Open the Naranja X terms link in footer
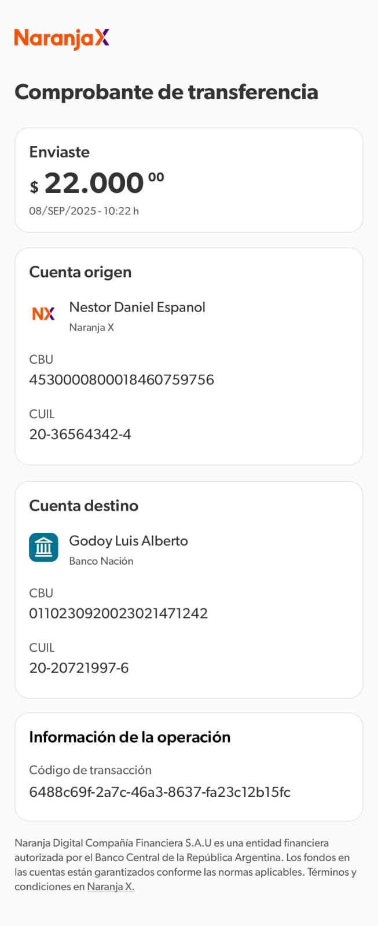 pos(111,887)
